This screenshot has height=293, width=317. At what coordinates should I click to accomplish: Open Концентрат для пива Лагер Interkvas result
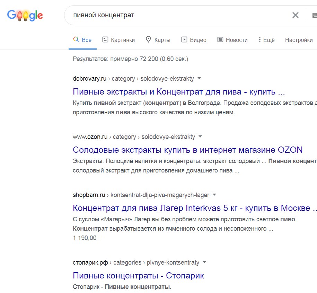tap(195, 208)
